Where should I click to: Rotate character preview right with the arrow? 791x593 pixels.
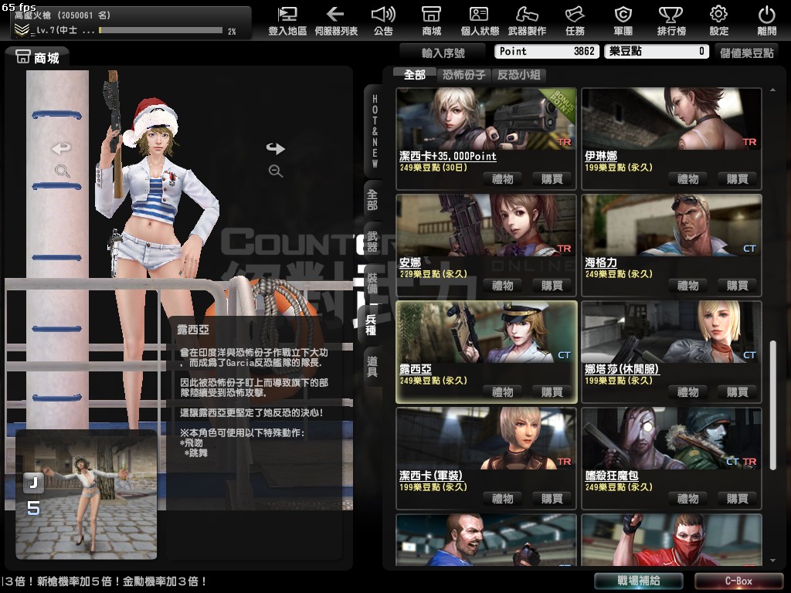pos(276,148)
